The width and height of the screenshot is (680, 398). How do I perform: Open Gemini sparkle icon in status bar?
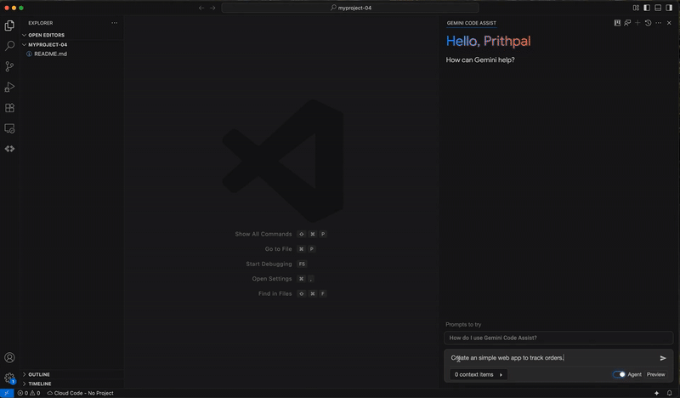pos(656,393)
